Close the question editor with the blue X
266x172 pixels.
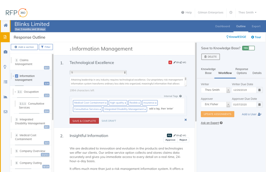pyautogui.click(x=186, y=120)
